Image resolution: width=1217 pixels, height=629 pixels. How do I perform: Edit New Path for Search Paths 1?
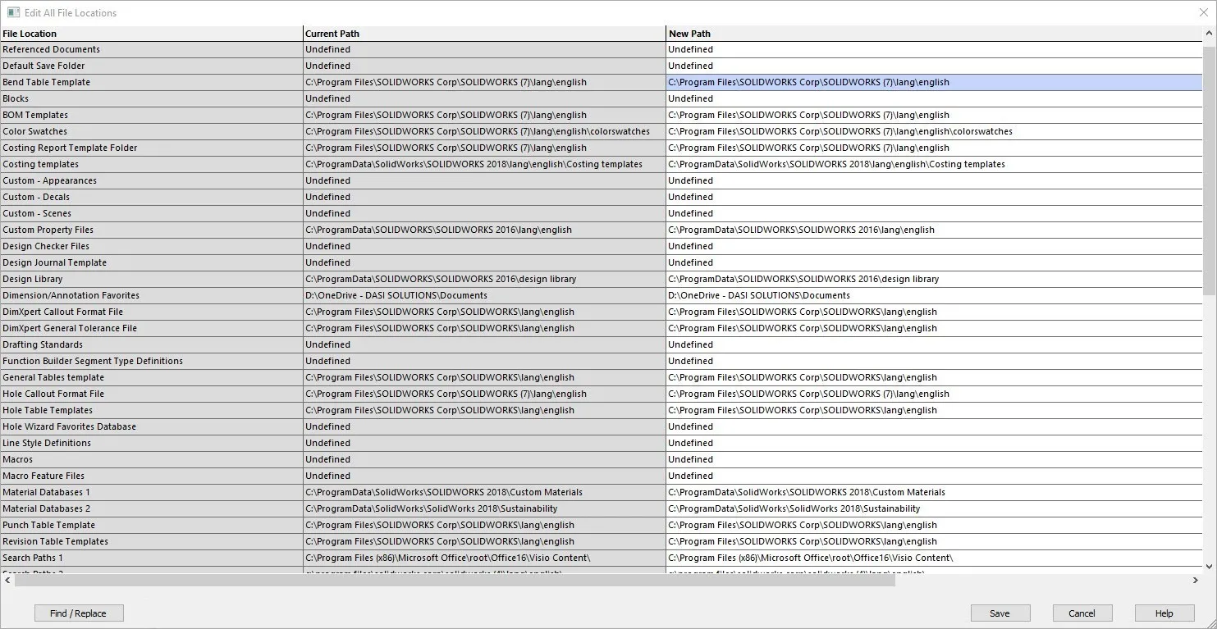click(934, 558)
